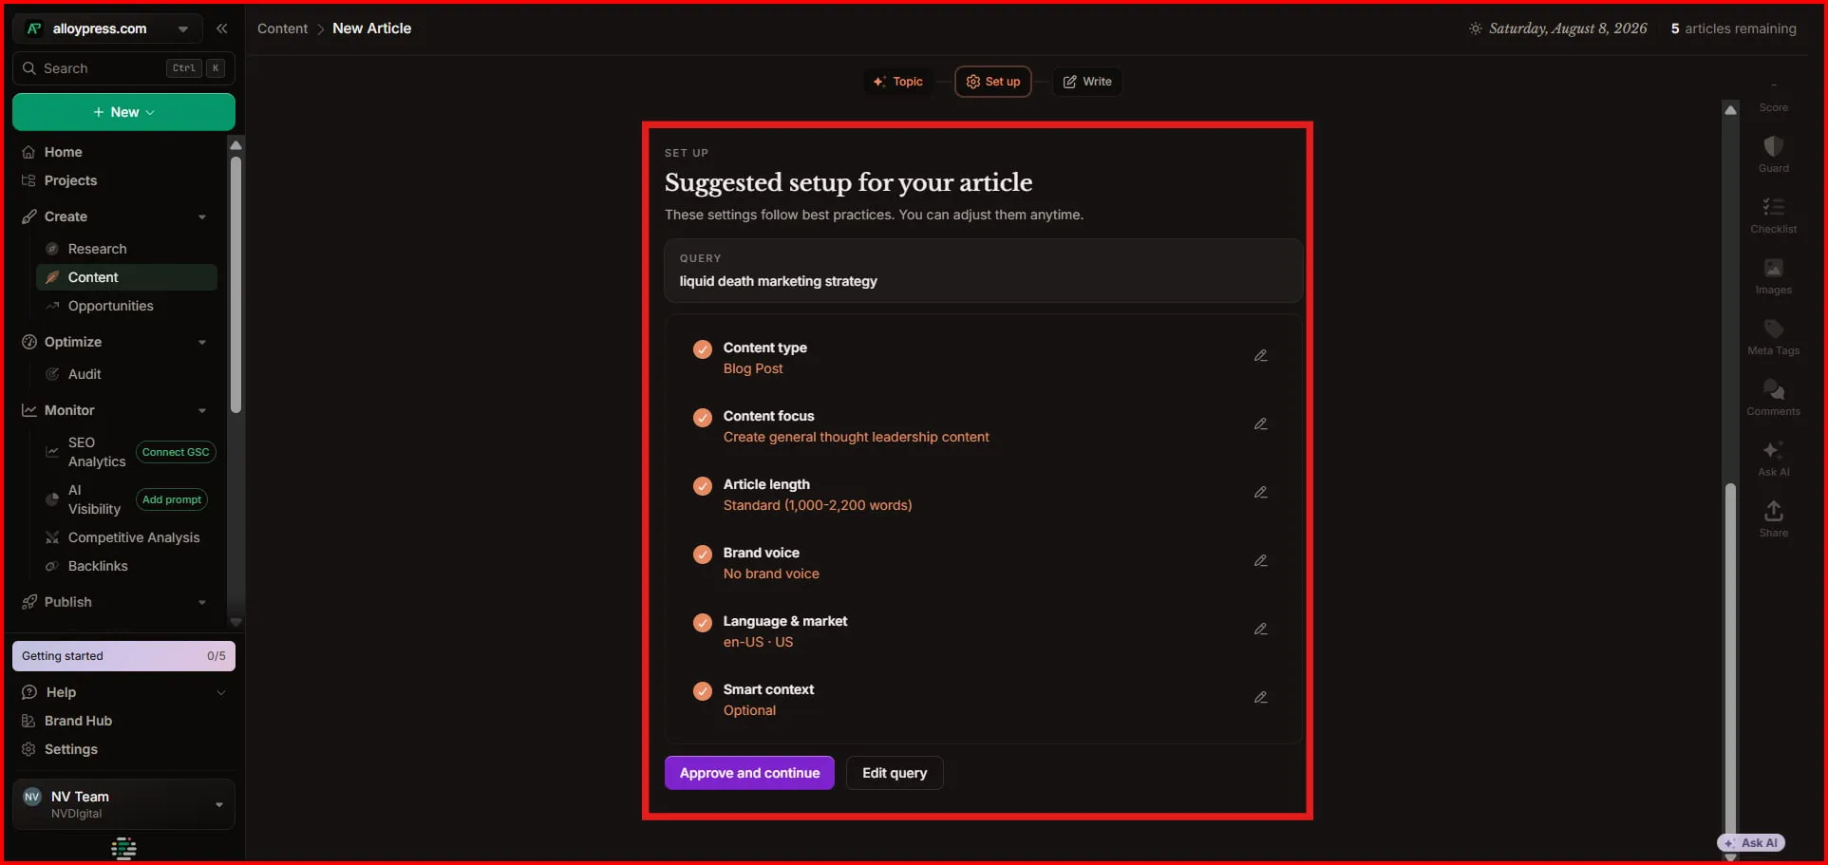This screenshot has width=1828, height=865.
Task: Edit the Article length pencil icon
Action: (1260, 492)
